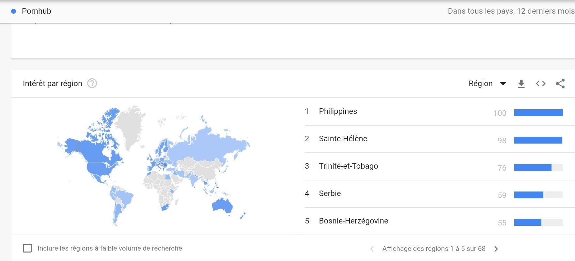Enable low search volume regions checkbox

coord(27,248)
